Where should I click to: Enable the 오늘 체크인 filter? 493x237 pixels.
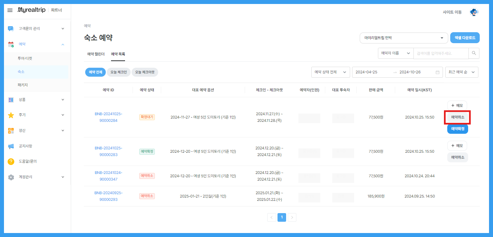(x=118, y=72)
